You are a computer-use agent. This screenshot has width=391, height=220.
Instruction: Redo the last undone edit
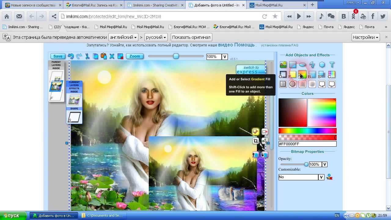coord(79,56)
